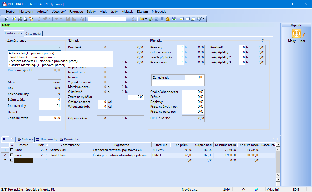Click the blue calendar grid toolbar icon
The height and width of the screenshot is (192, 312).
(x=157, y=19)
